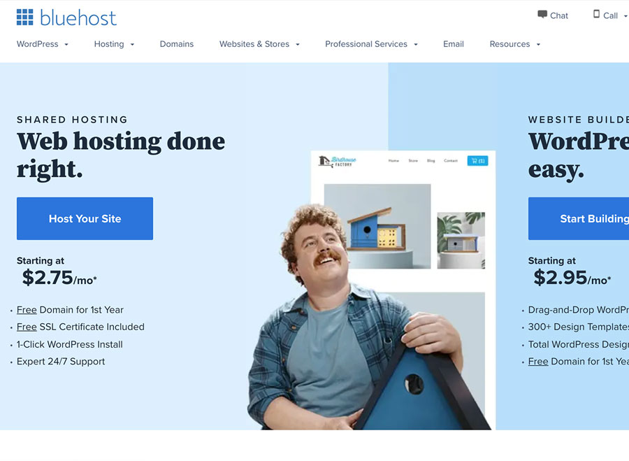Click the 'Web hosting done right.' headline
The image size is (629, 461).
pyautogui.click(x=121, y=155)
